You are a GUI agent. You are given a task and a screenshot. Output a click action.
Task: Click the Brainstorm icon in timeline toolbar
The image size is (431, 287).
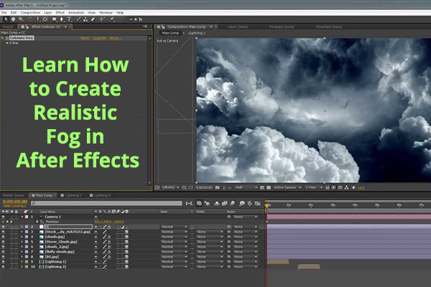point(242,204)
